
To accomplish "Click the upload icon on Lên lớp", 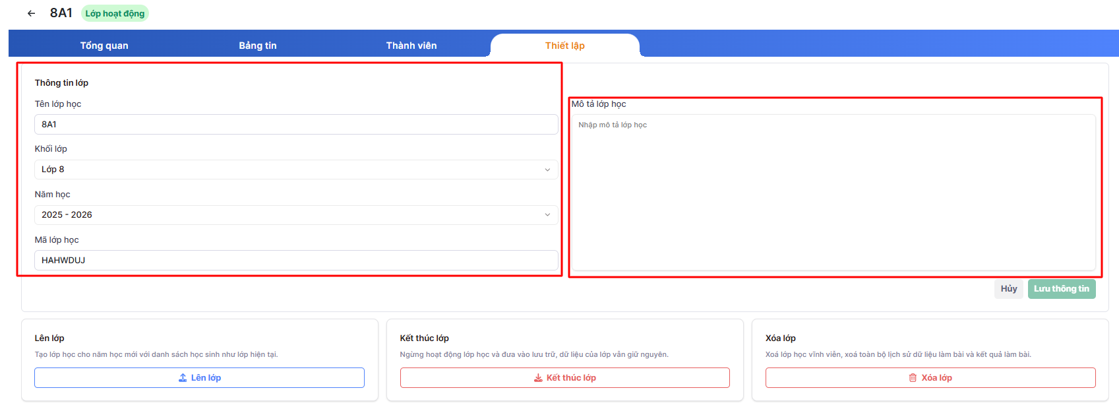I will pyautogui.click(x=183, y=378).
